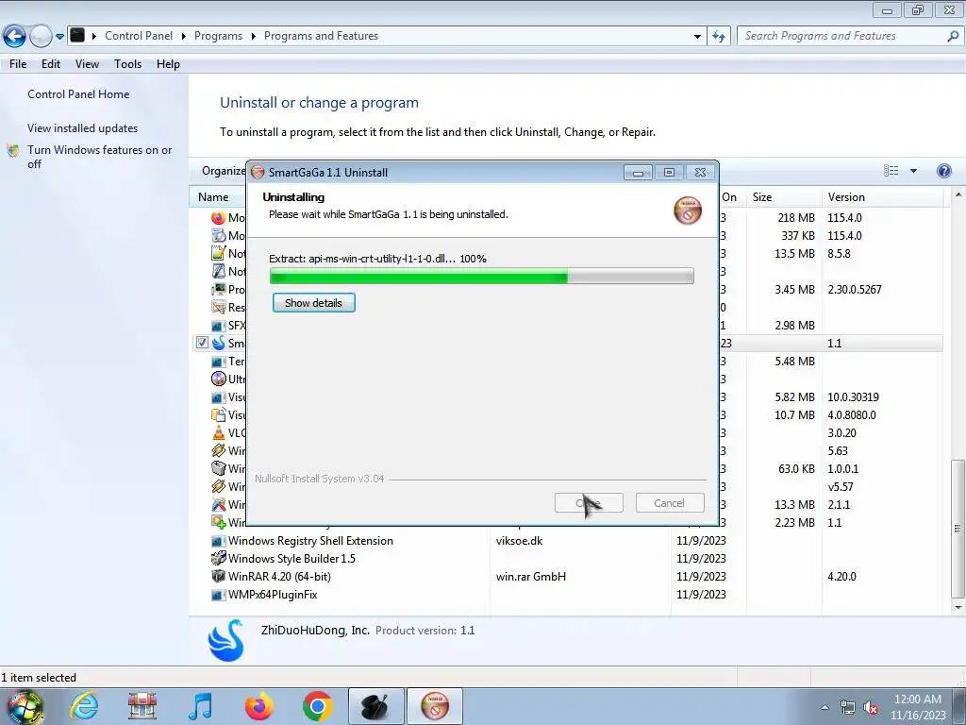The height and width of the screenshot is (725, 966).
Task: Sort list by Name column
Action: pos(213,197)
